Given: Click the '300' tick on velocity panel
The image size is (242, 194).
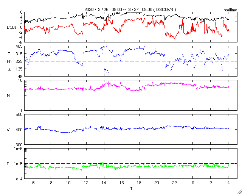Looking at the screenshot, I should click(19, 145).
